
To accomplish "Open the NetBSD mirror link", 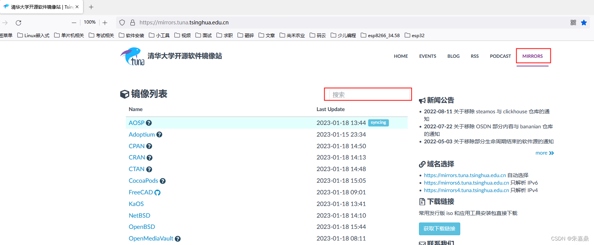I will point(139,216).
